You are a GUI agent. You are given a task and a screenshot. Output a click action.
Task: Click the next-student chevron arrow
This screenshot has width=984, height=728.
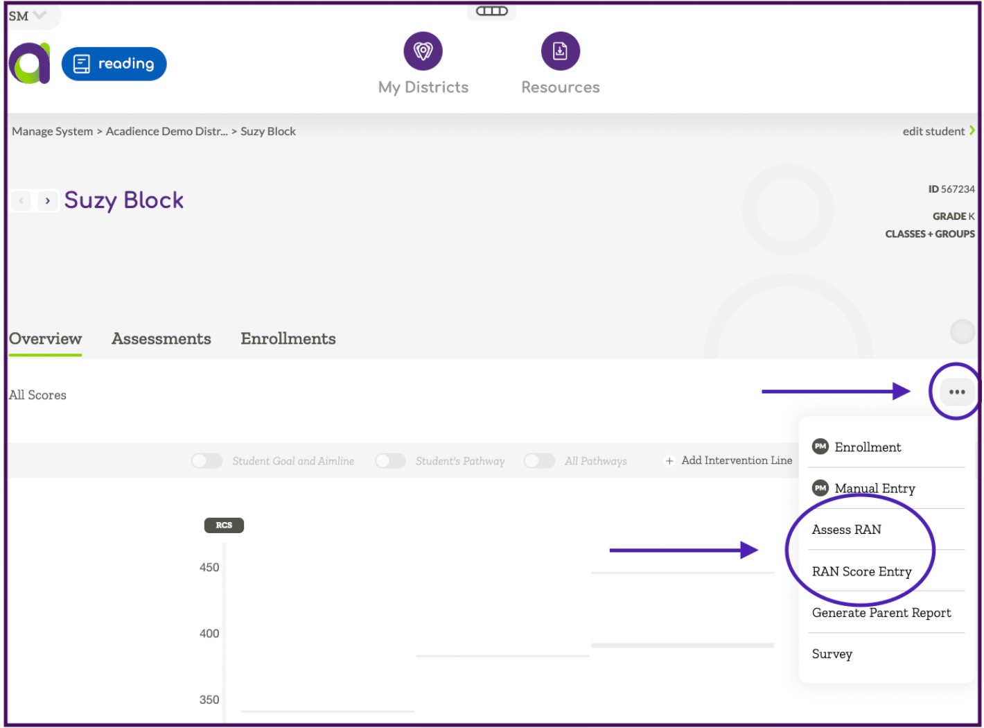(47, 200)
